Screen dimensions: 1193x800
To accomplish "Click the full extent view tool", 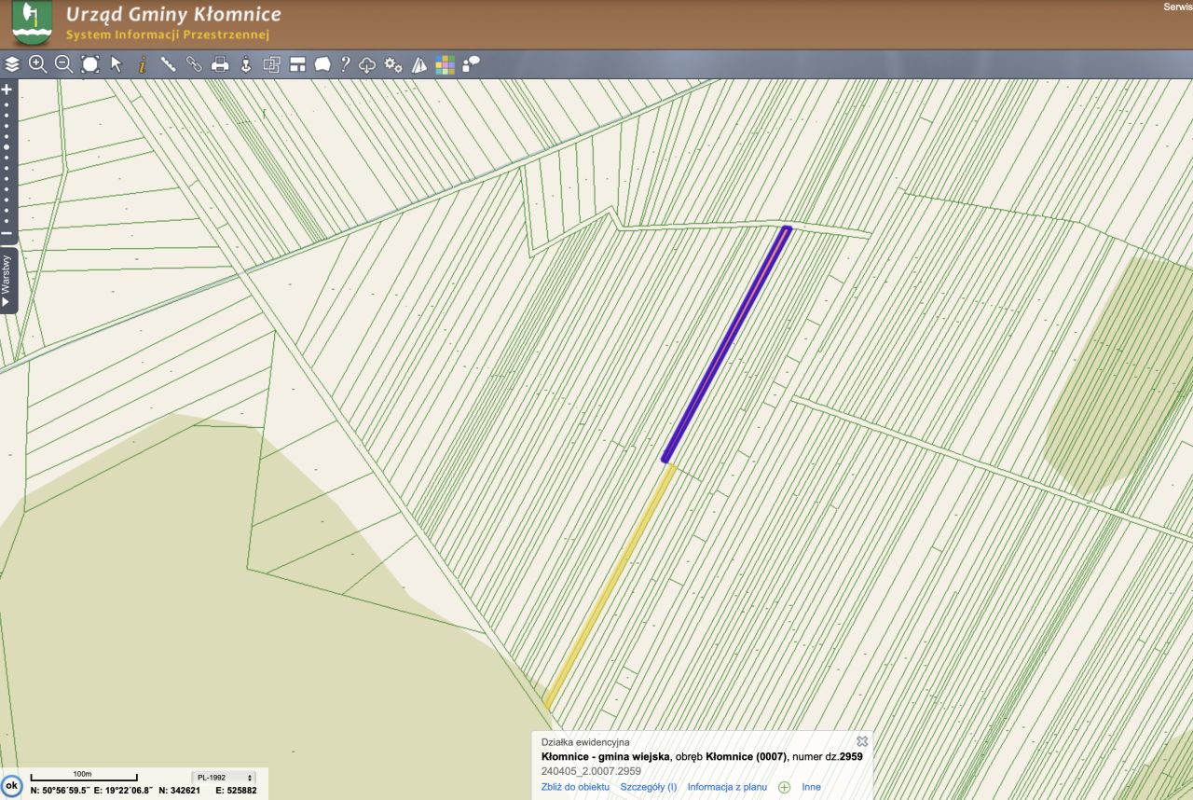I will point(89,64).
